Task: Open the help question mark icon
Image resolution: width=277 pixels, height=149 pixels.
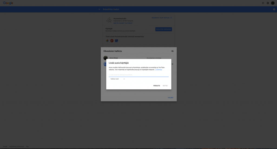Action: (274, 9)
